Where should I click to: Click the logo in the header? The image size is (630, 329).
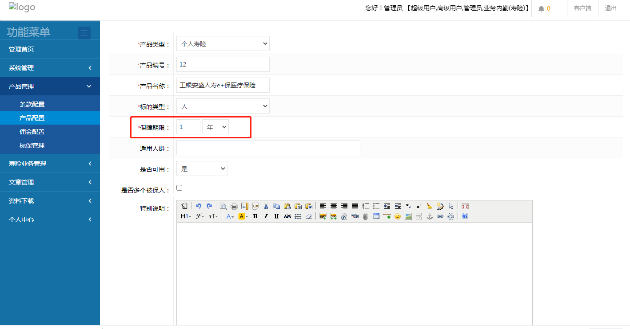(22, 8)
